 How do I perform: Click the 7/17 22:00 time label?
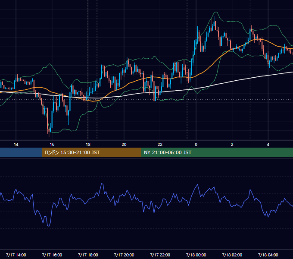pos(160,255)
